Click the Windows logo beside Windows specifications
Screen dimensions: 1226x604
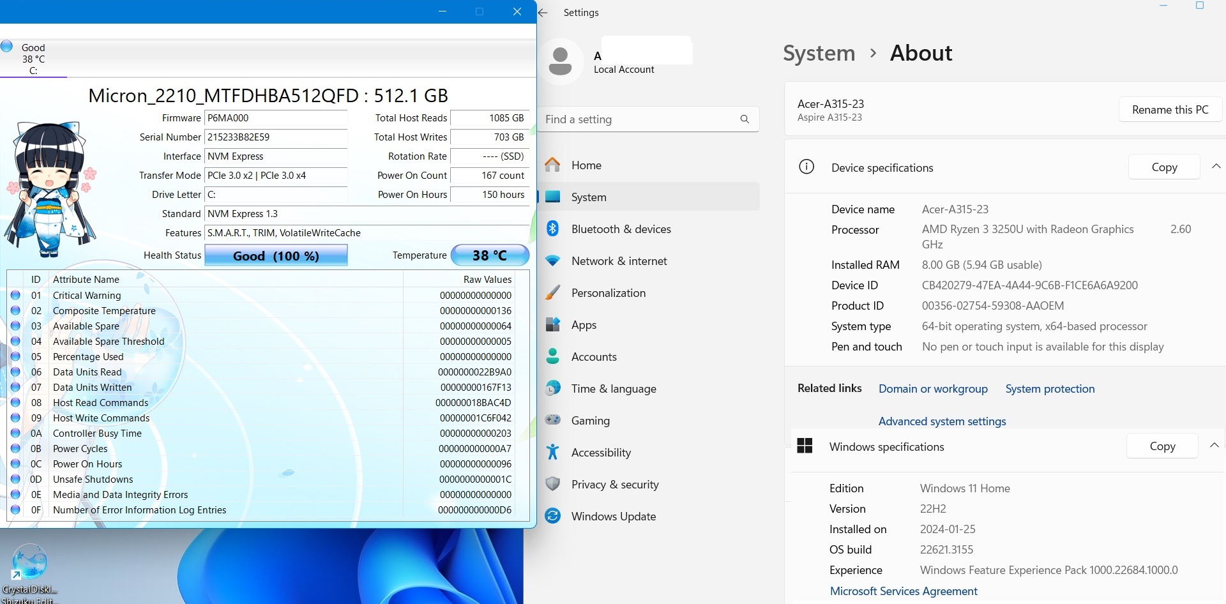[x=805, y=446]
